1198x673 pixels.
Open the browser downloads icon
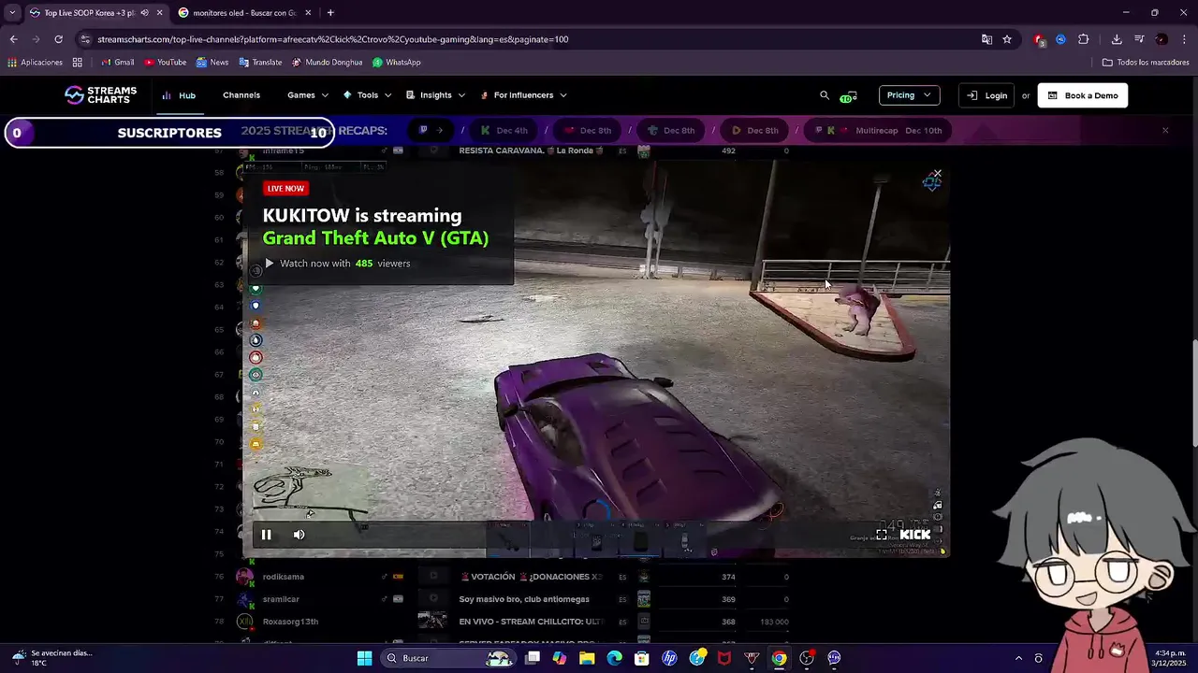[1117, 39]
